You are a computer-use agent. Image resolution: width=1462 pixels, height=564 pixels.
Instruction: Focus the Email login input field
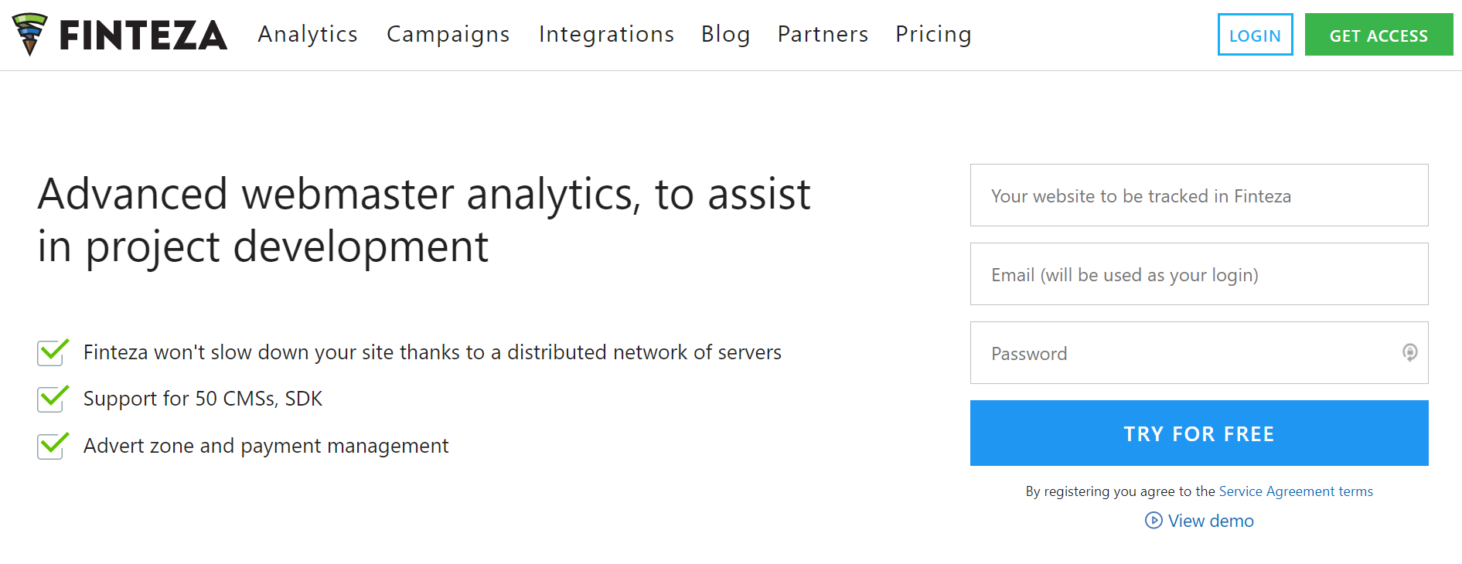(1199, 274)
